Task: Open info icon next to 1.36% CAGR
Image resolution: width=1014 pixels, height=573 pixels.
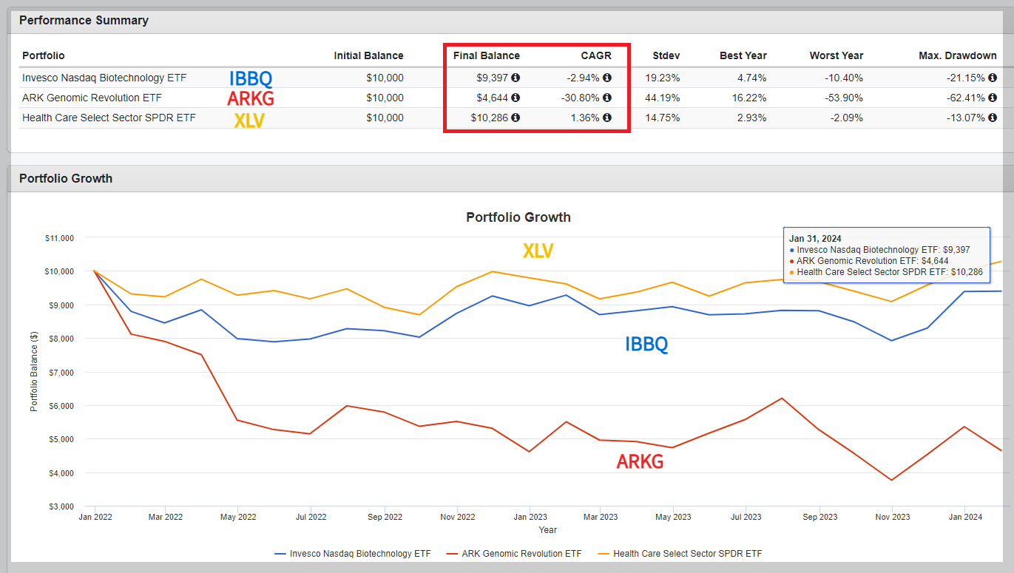Action: (x=607, y=118)
